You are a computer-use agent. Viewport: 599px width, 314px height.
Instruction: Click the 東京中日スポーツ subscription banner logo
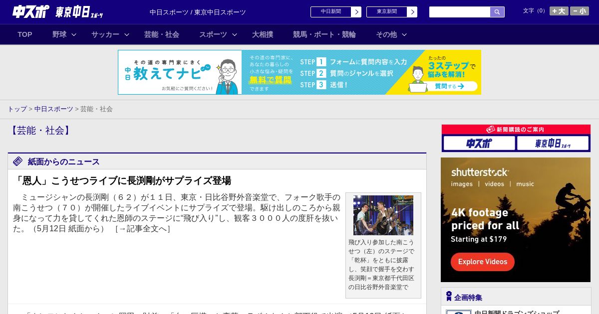[x=553, y=144]
